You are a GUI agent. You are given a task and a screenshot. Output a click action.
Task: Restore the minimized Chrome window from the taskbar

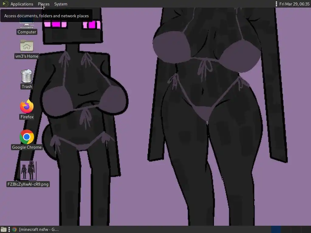click(36, 229)
